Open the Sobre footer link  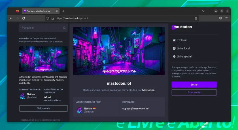coord(38,120)
